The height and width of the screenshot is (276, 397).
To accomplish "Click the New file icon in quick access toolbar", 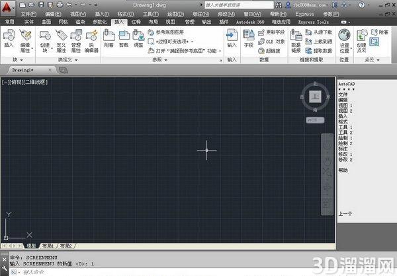I will (x=22, y=5).
